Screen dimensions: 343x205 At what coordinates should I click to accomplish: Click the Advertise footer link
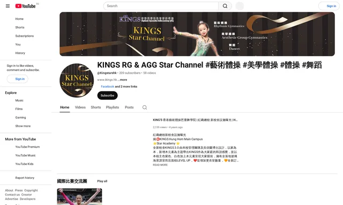[x=12, y=199]
